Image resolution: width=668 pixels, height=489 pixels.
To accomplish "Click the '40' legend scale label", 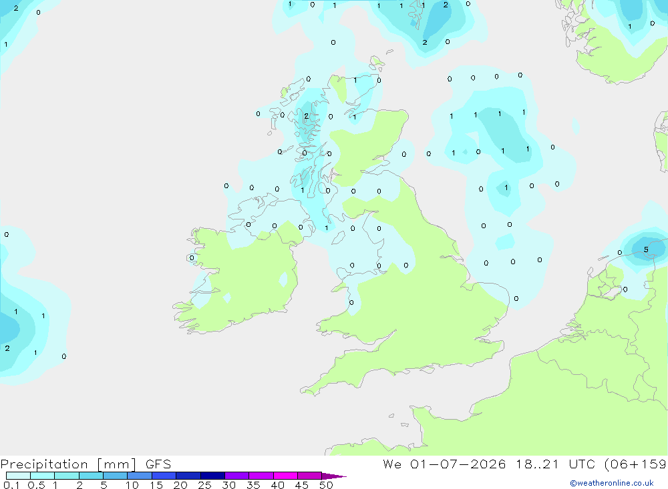I will pos(277,485).
